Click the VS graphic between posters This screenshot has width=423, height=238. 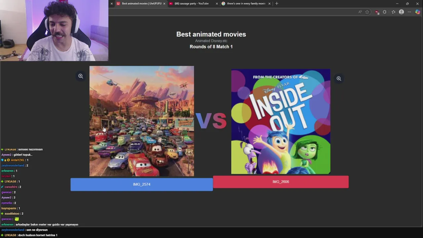coord(211,120)
